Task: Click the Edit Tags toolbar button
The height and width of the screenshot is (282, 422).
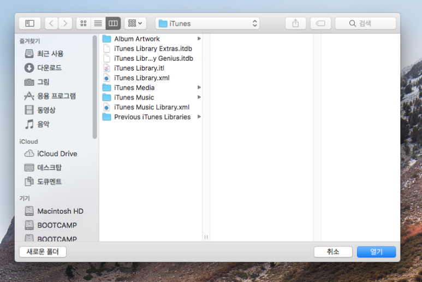Action: coord(320,23)
